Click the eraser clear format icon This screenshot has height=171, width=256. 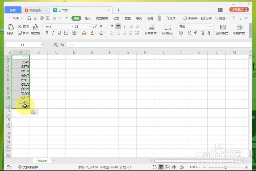tap(101, 33)
